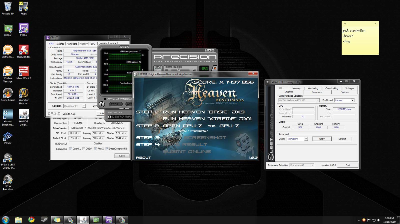
Task: Click the clock in the system tray
Action: [x=389, y=220]
